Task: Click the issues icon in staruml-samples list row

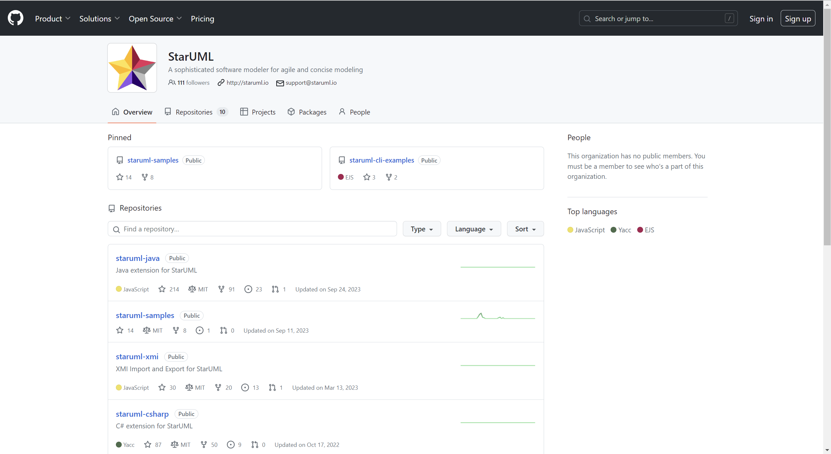Action: click(x=200, y=330)
